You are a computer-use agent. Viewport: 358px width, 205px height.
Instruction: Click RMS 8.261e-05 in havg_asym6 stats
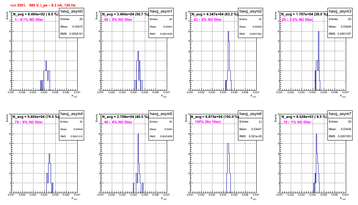click(251, 136)
